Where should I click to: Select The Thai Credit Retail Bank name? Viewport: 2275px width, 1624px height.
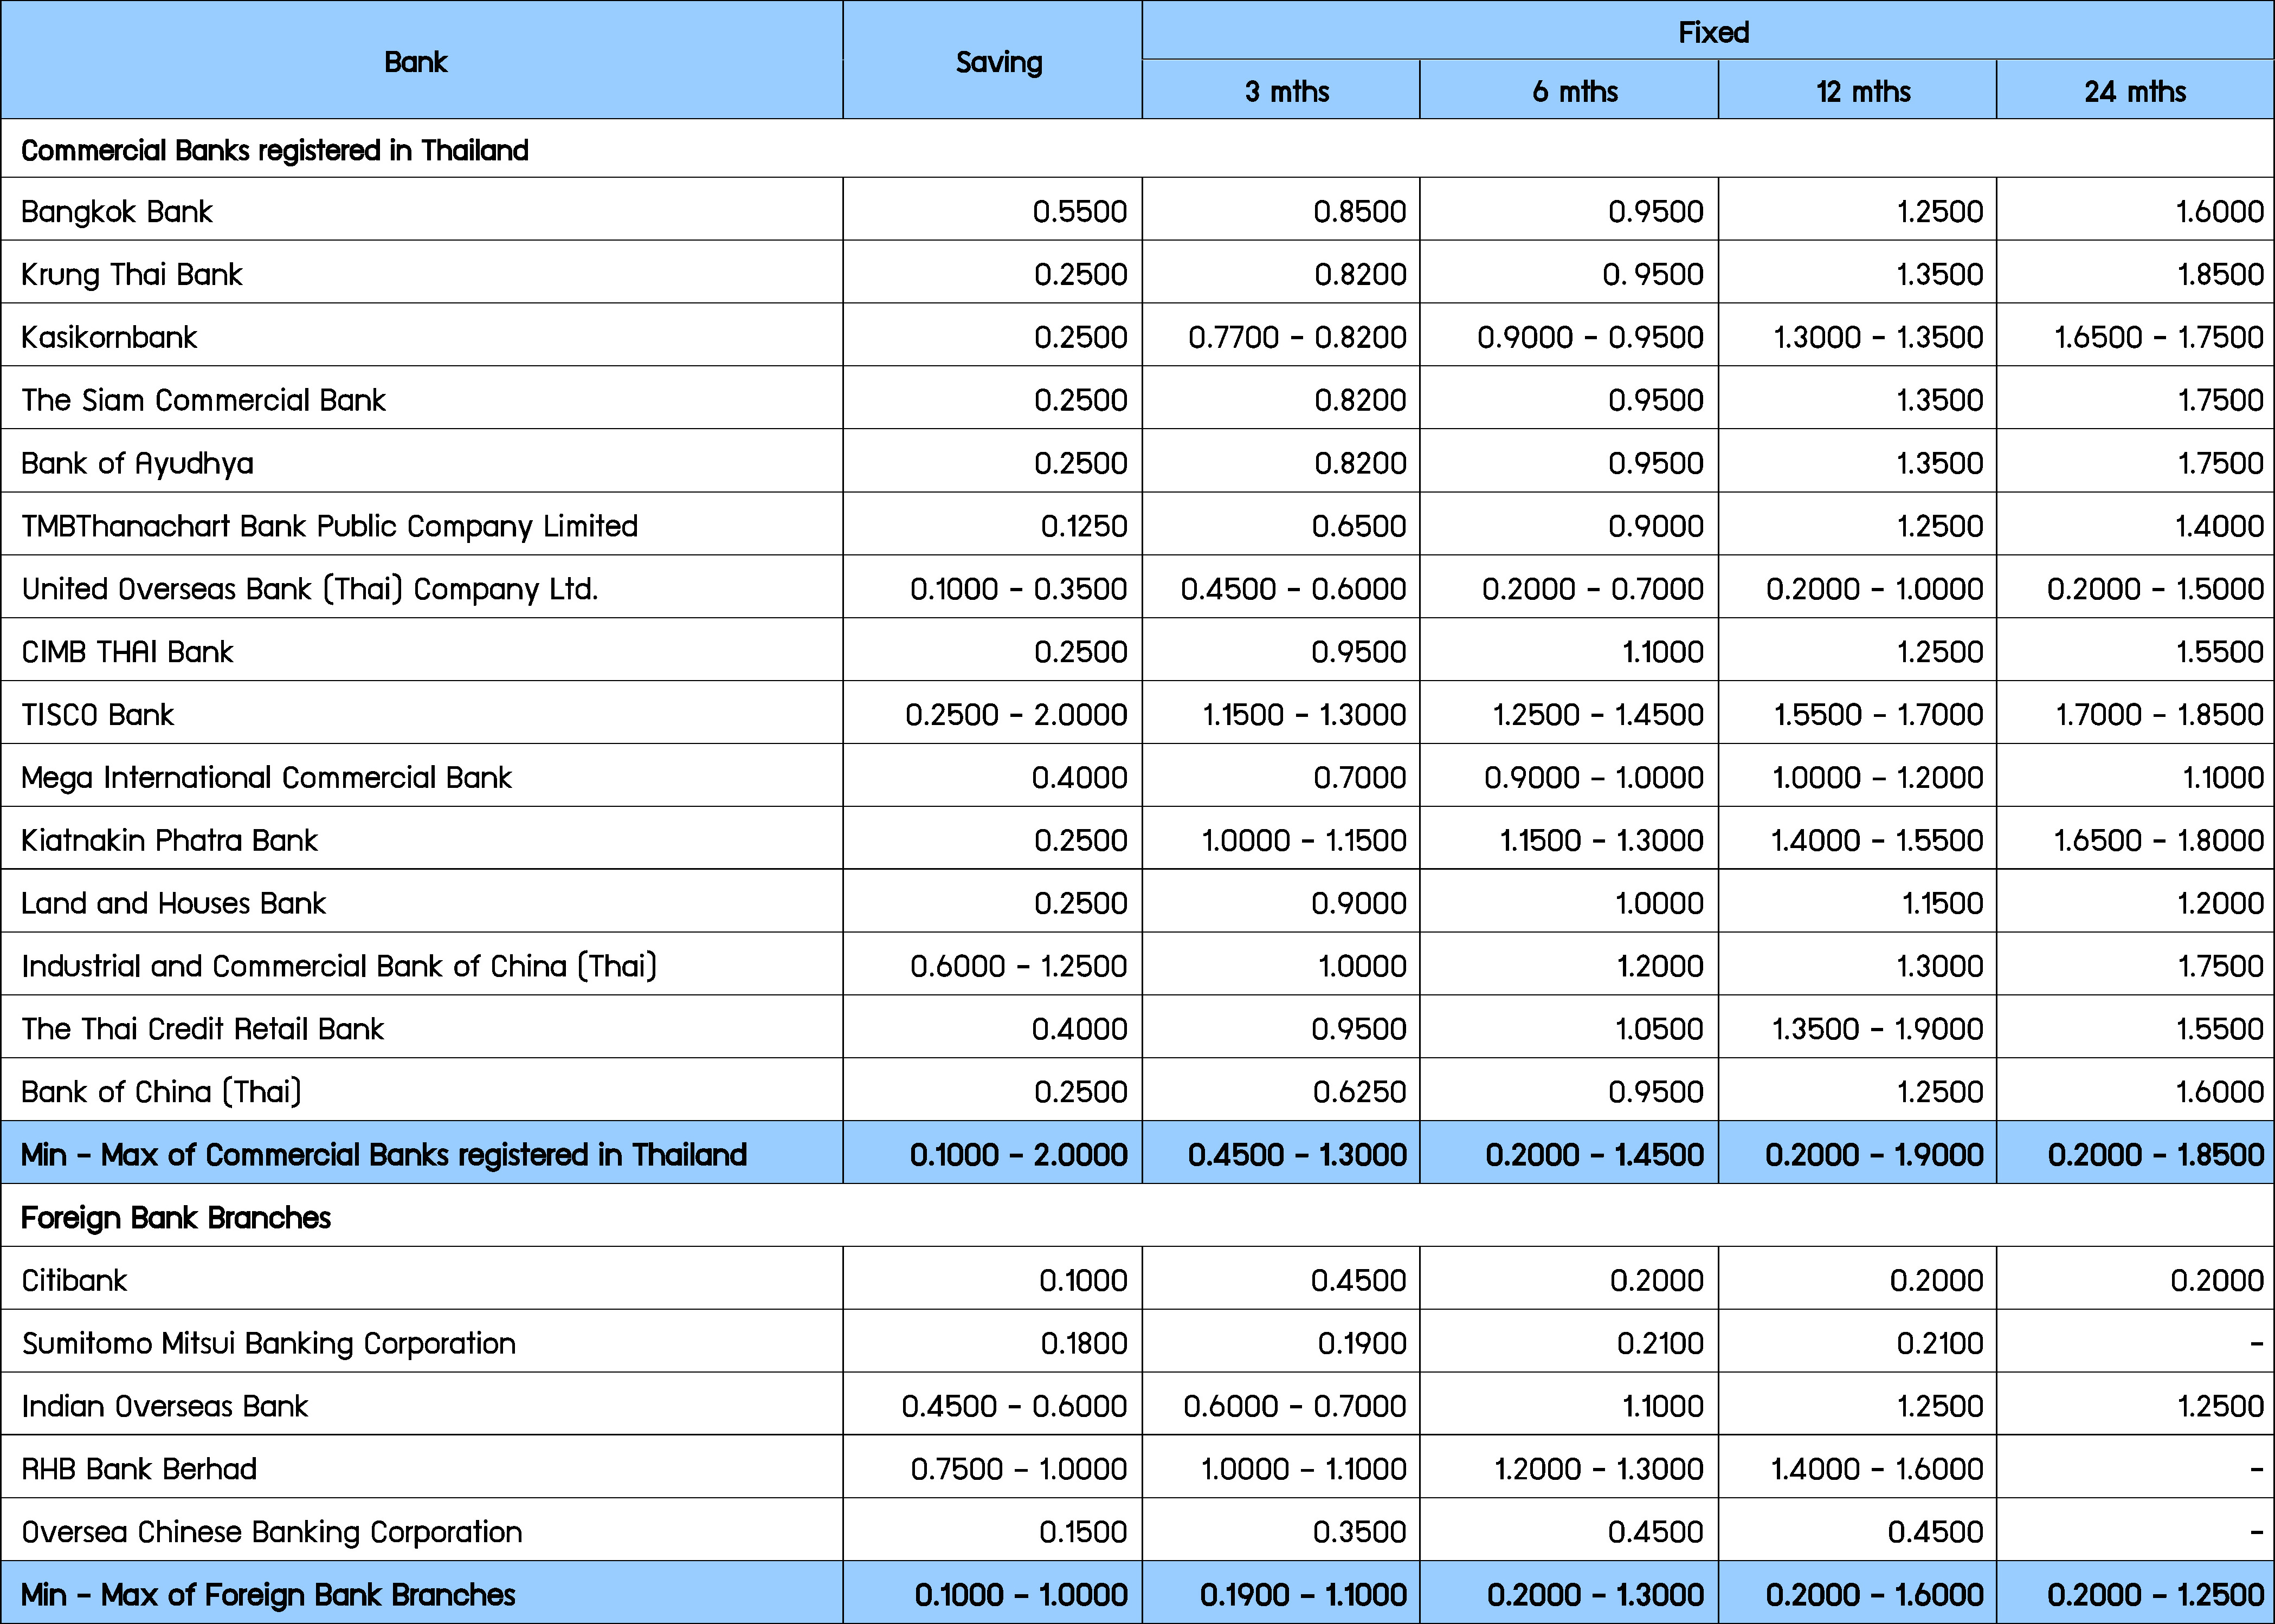(x=203, y=1029)
